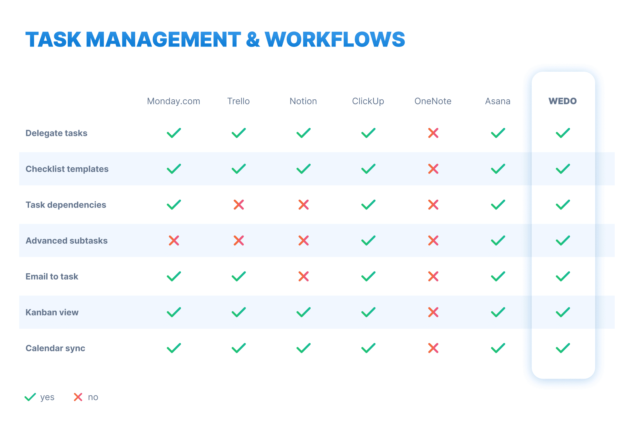
Task: Toggle the checkmark for Notion Delegate tasks
Action: tap(303, 133)
